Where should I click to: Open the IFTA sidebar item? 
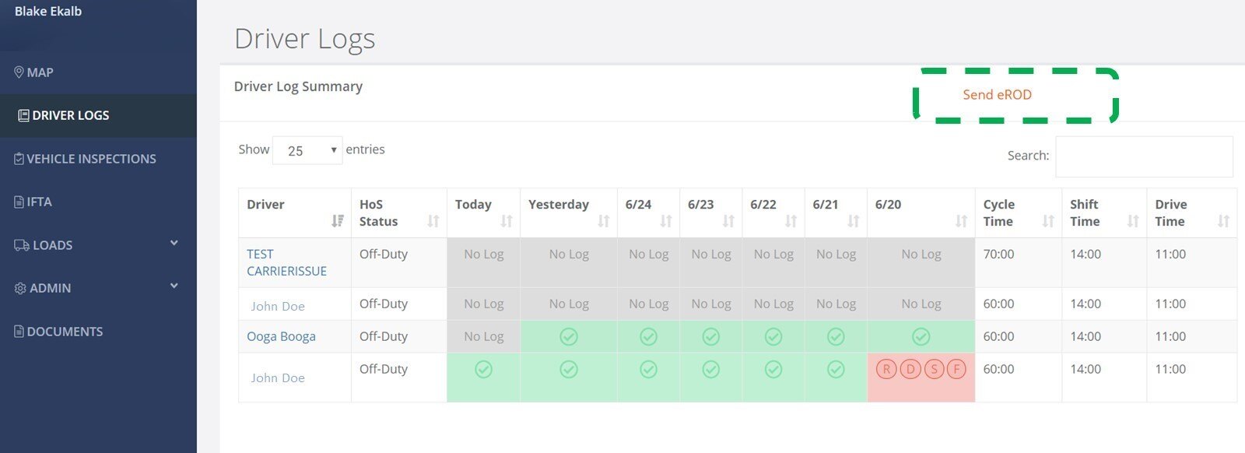[33, 202]
